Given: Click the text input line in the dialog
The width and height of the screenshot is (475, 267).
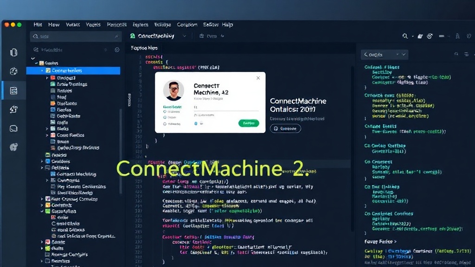Looking at the screenshot, I should (x=226, y=108).
